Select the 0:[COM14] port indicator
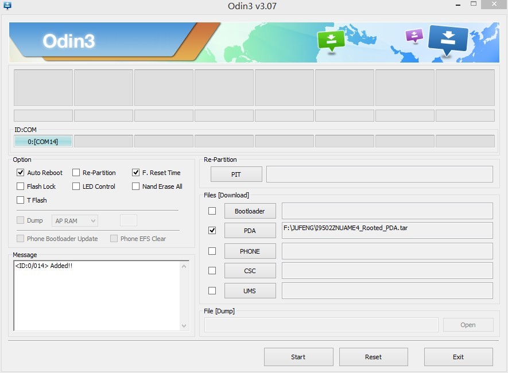The width and height of the screenshot is (508, 373). (x=42, y=141)
